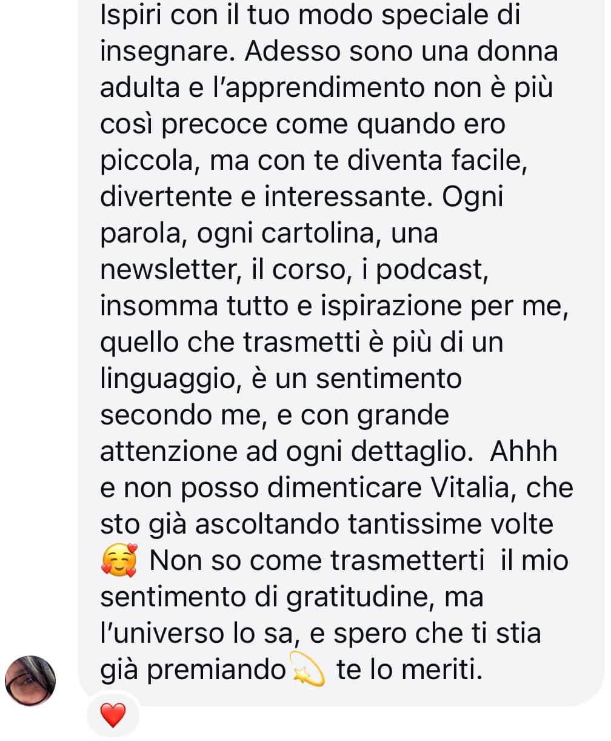Click the dizzy star emoji after 'premiando'

coord(309,669)
